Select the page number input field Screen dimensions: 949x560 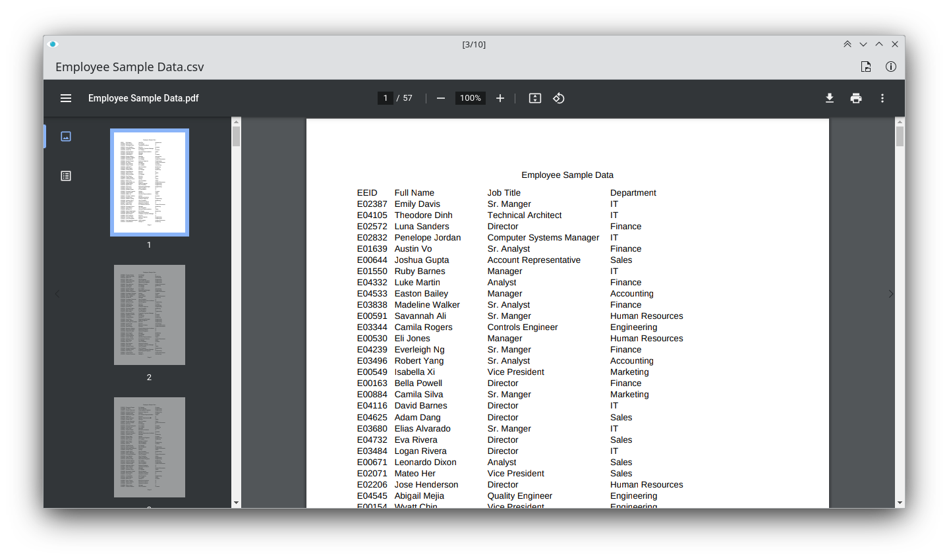[x=386, y=98]
